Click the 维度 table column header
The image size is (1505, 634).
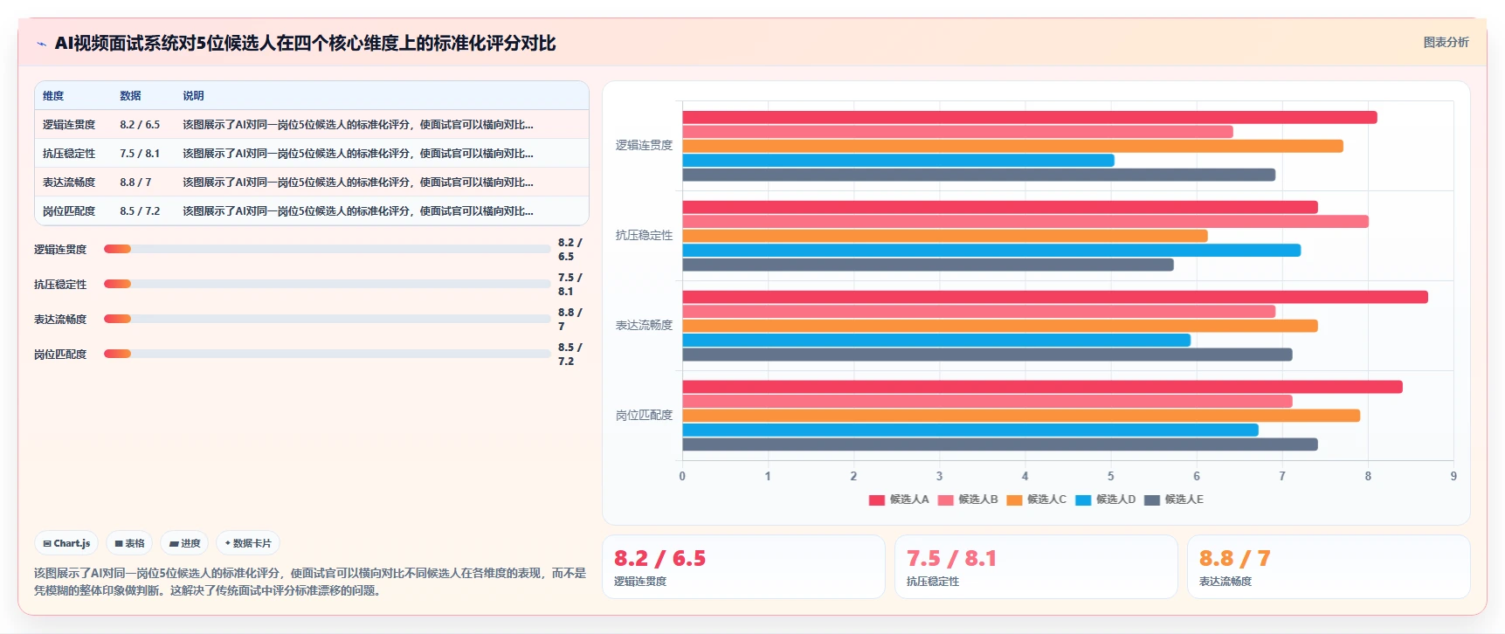(x=53, y=96)
